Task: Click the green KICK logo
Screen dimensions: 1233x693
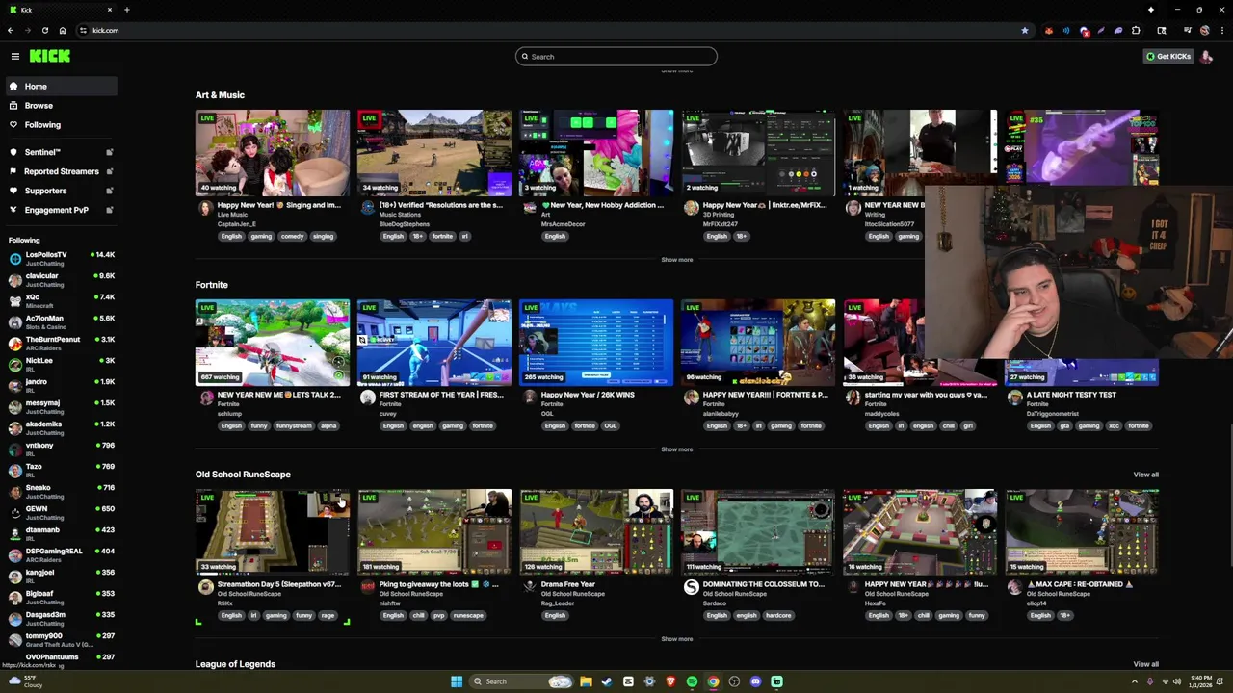Action: click(x=50, y=57)
